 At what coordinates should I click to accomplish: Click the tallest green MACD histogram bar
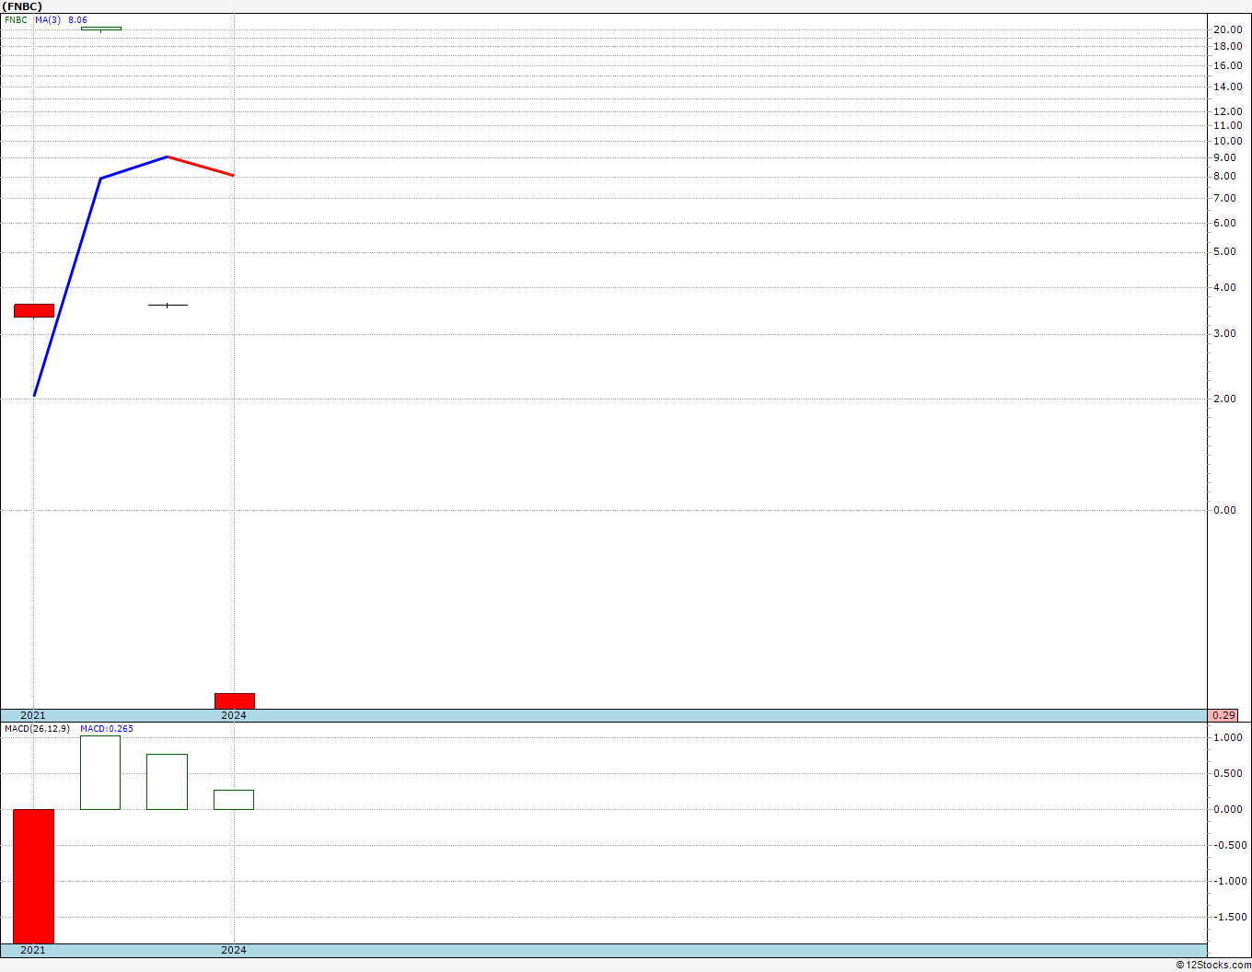click(x=100, y=772)
